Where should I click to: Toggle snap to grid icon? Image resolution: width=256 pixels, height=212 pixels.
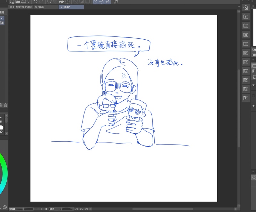pos(108,2)
